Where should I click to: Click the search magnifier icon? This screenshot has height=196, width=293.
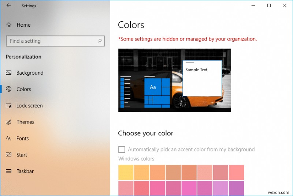click(99, 41)
